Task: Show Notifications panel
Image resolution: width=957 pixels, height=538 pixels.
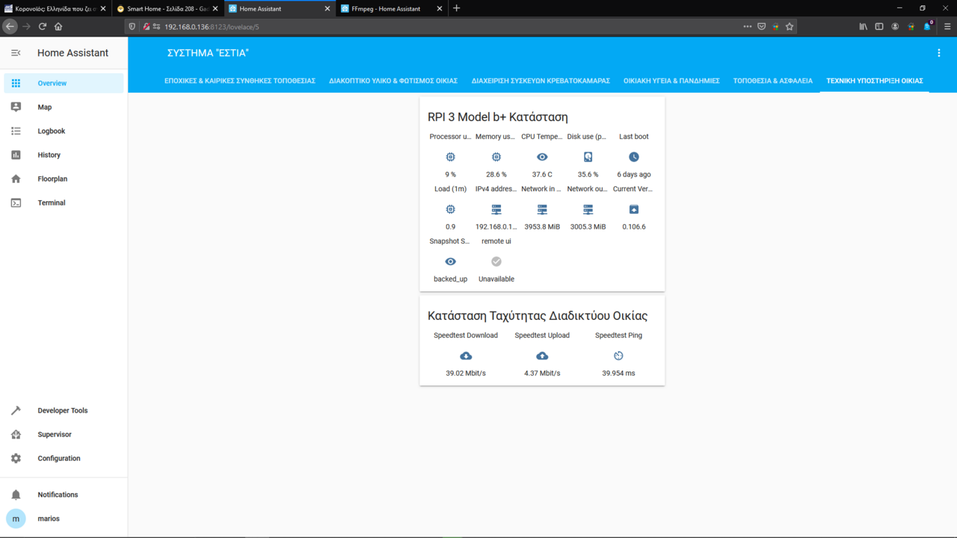Action: [x=64, y=495]
